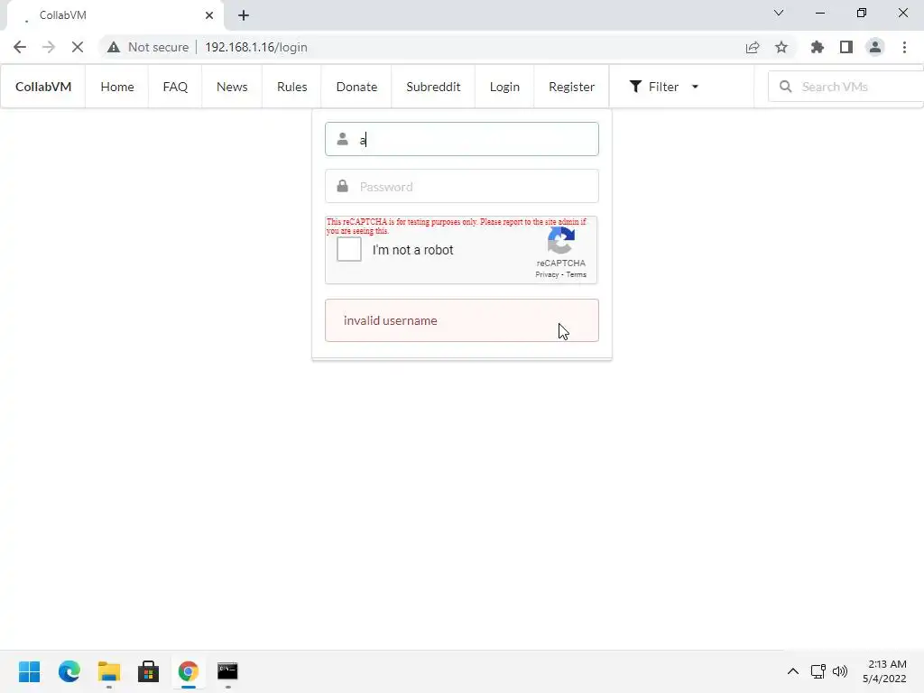Open a new tab with plus button
Image resolution: width=924 pixels, height=693 pixels.
click(x=244, y=15)
